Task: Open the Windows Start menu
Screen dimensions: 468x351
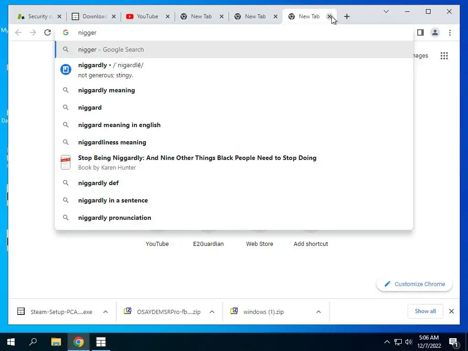Action: pyautogui.click(x=11, y=342)
